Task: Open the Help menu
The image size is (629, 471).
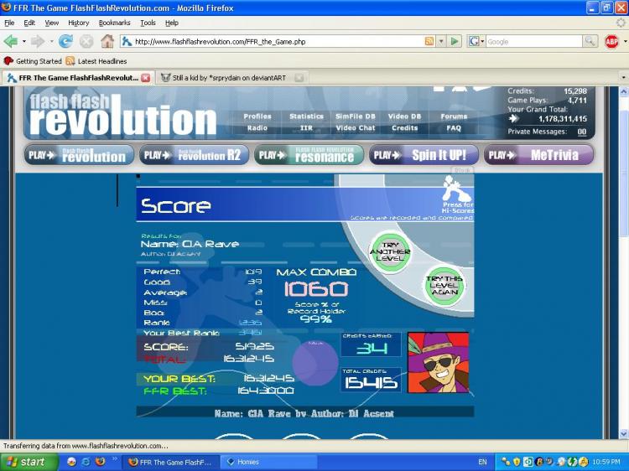Action: [x=172, y=23]
